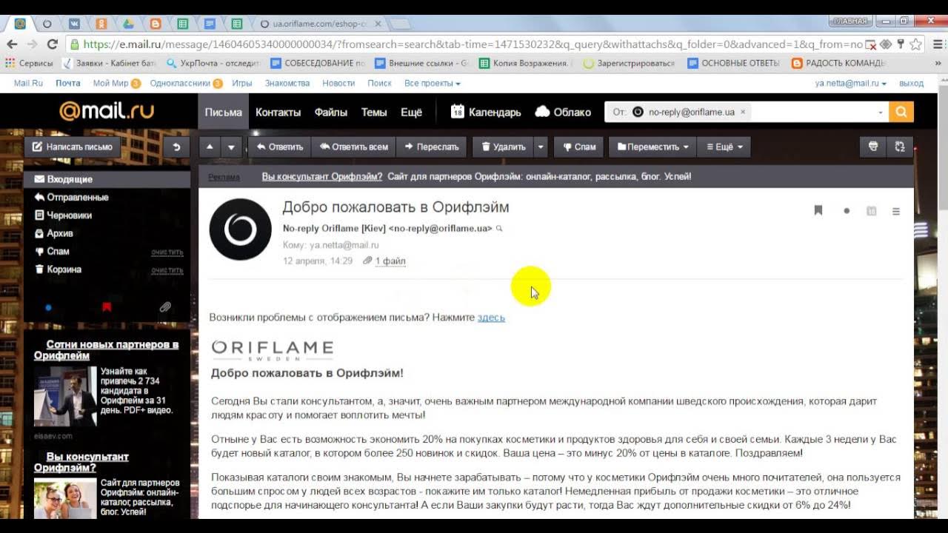The height and width of the screenshot is (533, 948).
Task: Open the Chrome menu (three lines)
Action: click(x=936, y=44)
